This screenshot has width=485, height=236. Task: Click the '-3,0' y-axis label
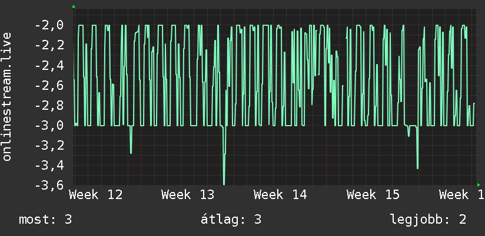click(x=49, y=126)
